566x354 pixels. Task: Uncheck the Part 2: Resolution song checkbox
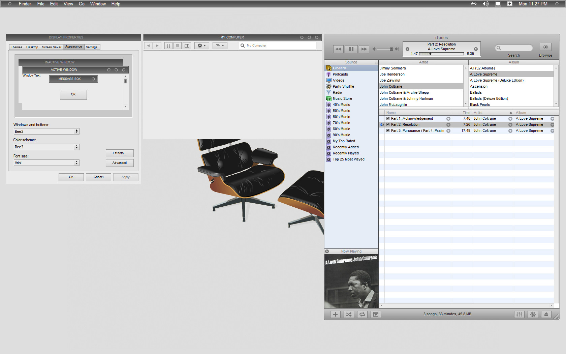[388, 124]
